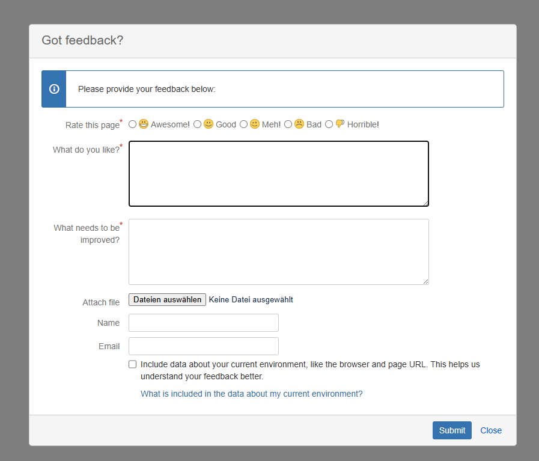Click the Good smiley icon
Image resolution: width=539 pixels, height=461 pixels.
[208, 124]
